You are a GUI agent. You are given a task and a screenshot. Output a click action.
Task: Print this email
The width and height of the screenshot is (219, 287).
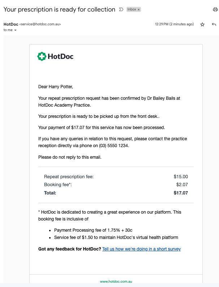click(x=215, y=10)
